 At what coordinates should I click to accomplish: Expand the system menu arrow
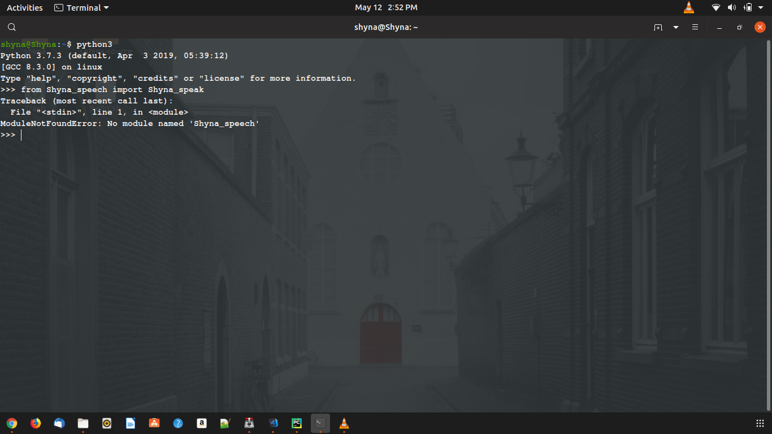pyautogui.click(x=761, y=8)
